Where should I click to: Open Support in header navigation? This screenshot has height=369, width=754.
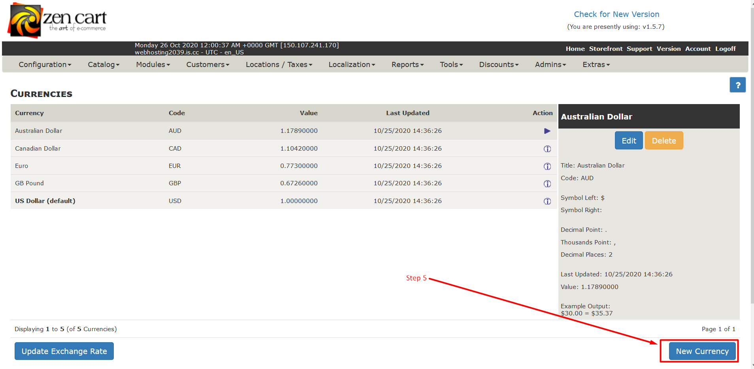point(639,48)
